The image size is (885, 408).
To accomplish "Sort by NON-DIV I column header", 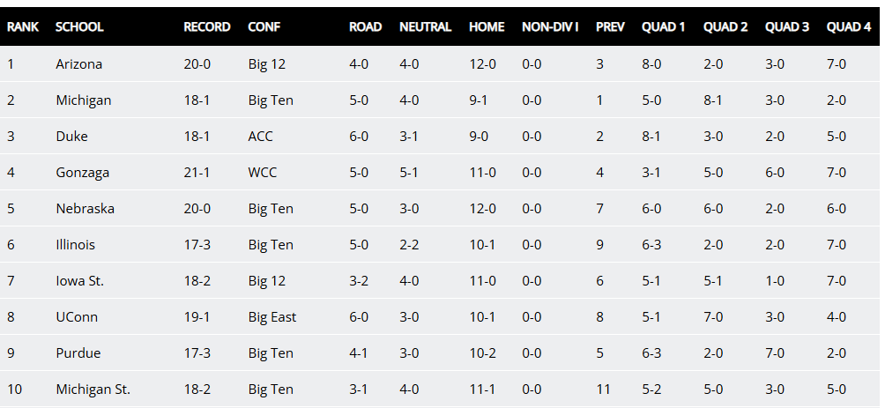I will tap(550, 27).
